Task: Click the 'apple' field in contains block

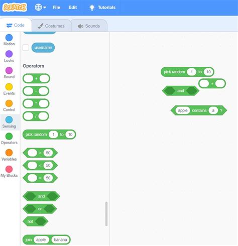Action: (x=183, y=110)
